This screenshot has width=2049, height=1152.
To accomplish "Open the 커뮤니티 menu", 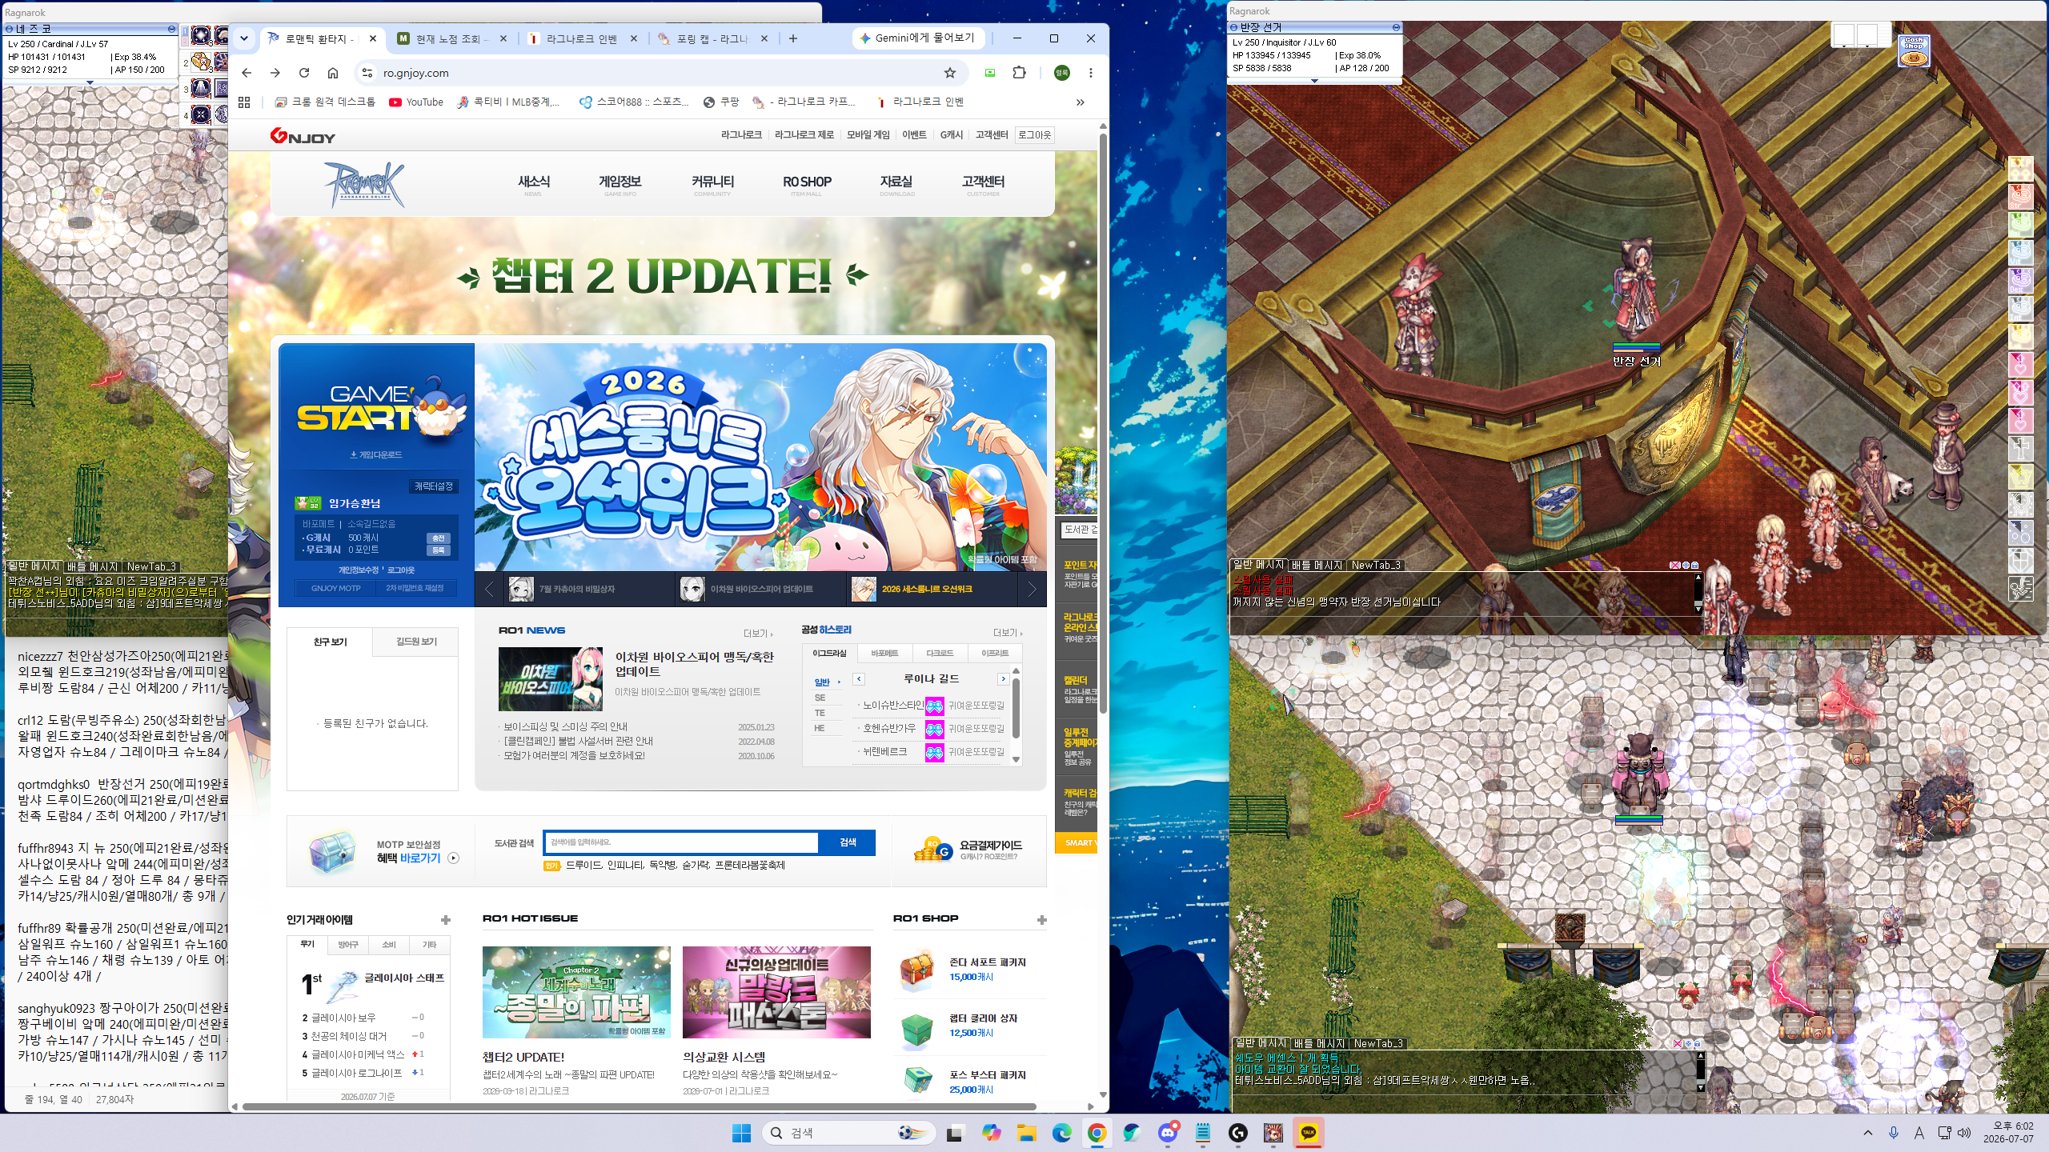I will click(712, 185).
